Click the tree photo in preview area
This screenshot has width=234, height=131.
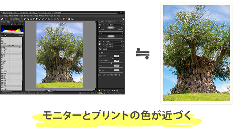(60, 55)
